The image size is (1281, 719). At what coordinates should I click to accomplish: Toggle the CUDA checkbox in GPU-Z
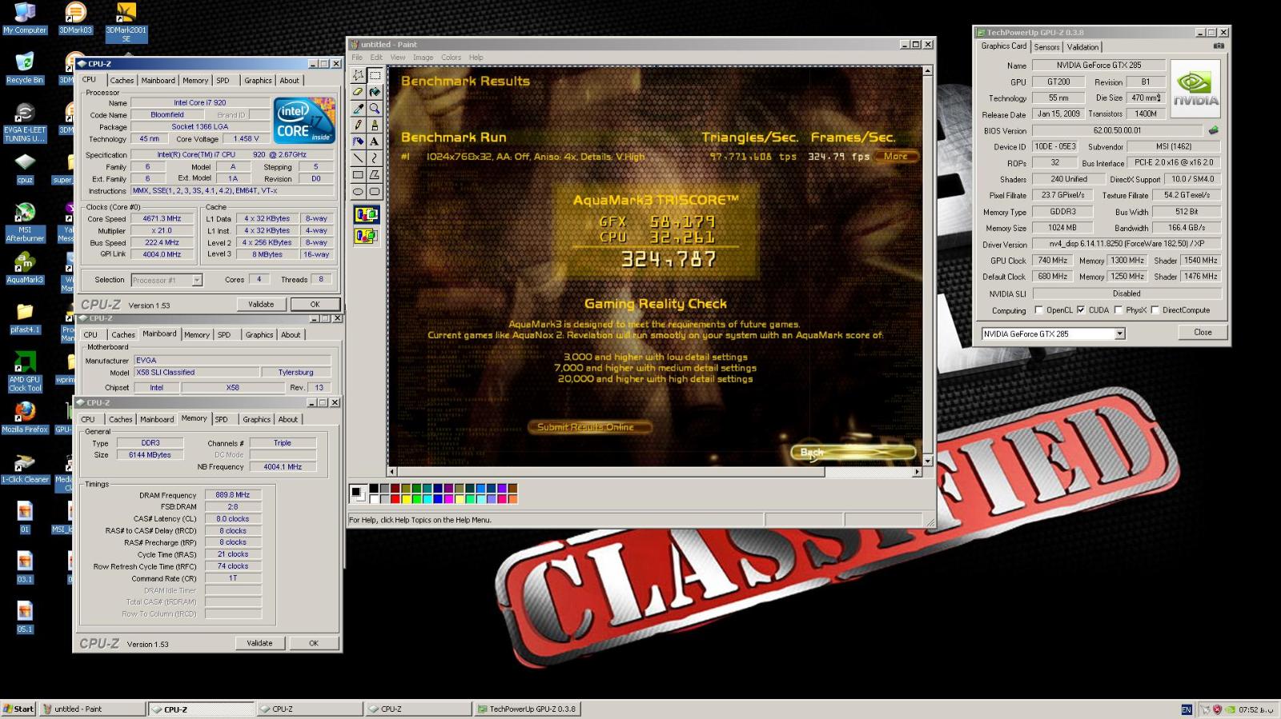[1081, 310]
